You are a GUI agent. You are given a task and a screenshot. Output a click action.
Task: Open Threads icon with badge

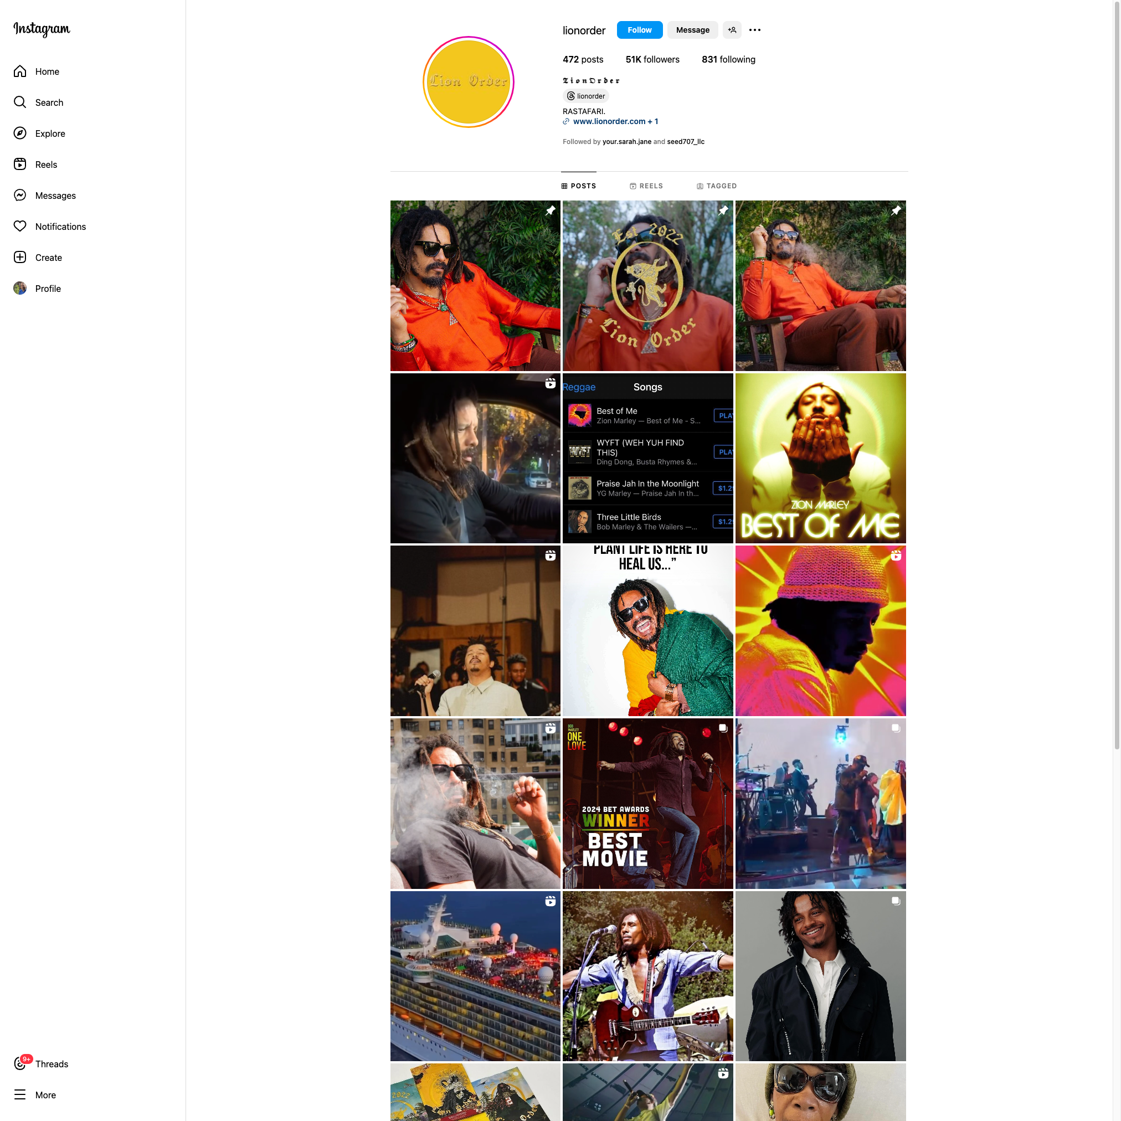pyautogui.click(x=21, y=1063)
